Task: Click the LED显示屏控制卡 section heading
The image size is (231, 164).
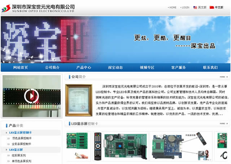Action: click(84, 124)
